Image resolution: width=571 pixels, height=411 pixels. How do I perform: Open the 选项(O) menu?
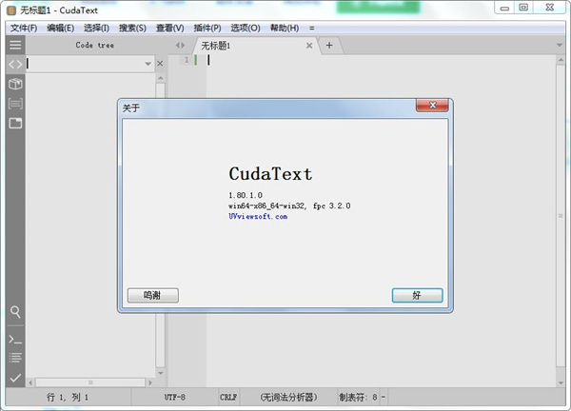click(246, 28)
